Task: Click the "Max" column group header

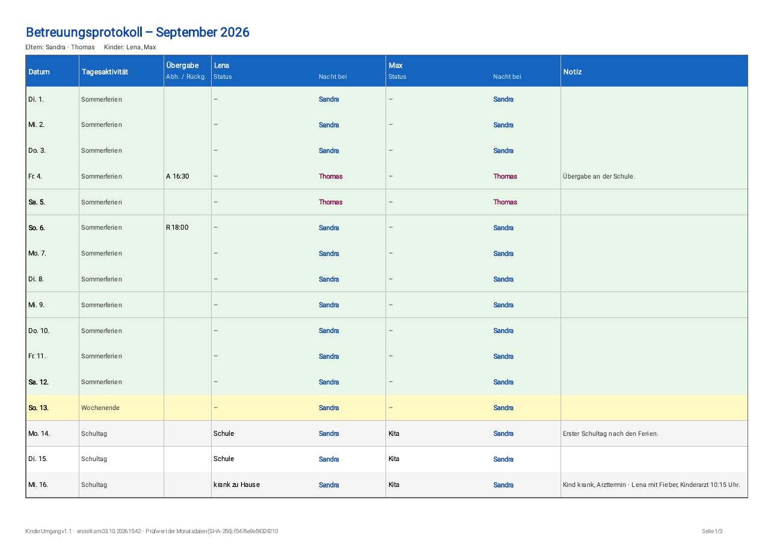Action: coord(395,66)
